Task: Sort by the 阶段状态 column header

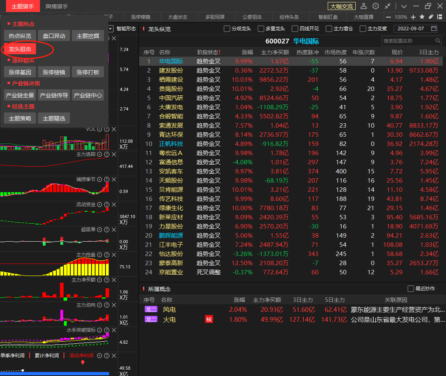Action: pyautogui.click(x=209, y=52)
